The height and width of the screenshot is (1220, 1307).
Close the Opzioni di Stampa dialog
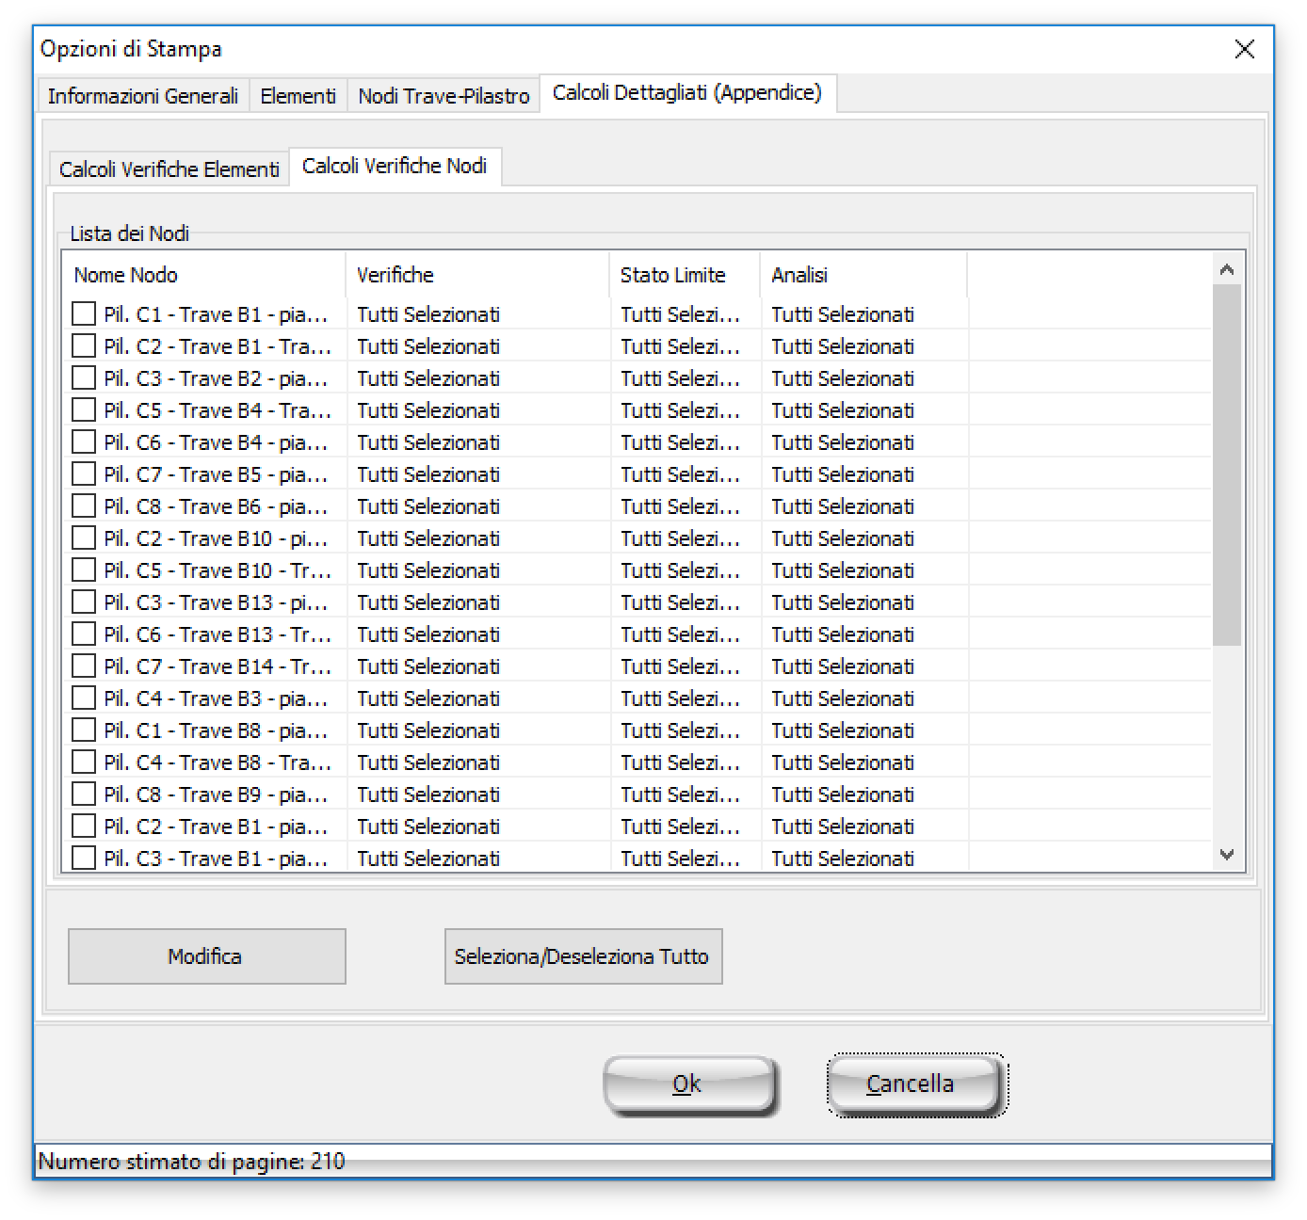(x=1244, y=49)
